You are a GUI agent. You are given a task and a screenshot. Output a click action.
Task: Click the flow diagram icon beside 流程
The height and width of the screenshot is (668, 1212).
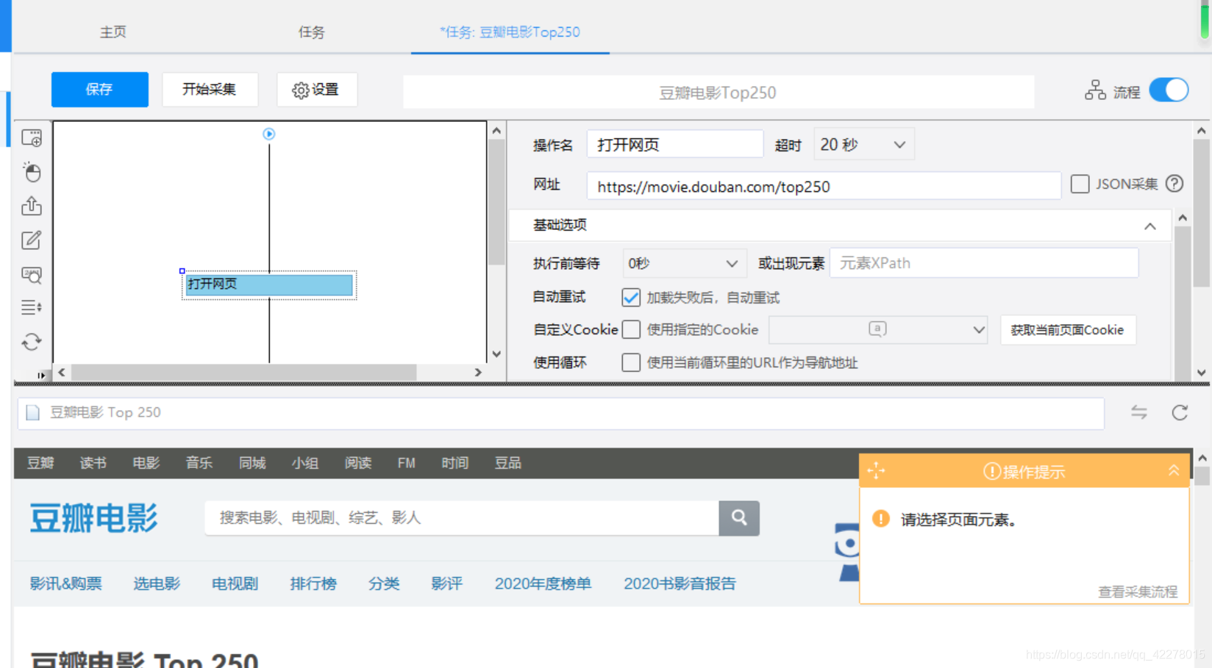click(x=1095, y=90)
